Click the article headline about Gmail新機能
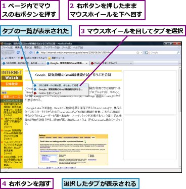 click(x=73, y=75)
